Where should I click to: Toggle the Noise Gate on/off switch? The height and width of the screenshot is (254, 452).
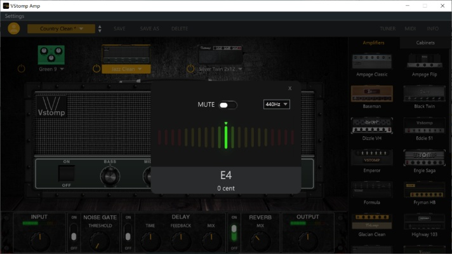pos(74,236)
